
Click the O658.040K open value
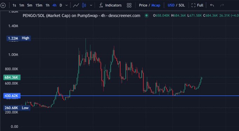click(161, 15)
